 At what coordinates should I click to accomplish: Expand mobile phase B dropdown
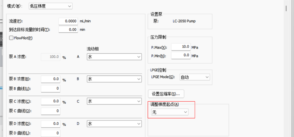coord(114,79)
